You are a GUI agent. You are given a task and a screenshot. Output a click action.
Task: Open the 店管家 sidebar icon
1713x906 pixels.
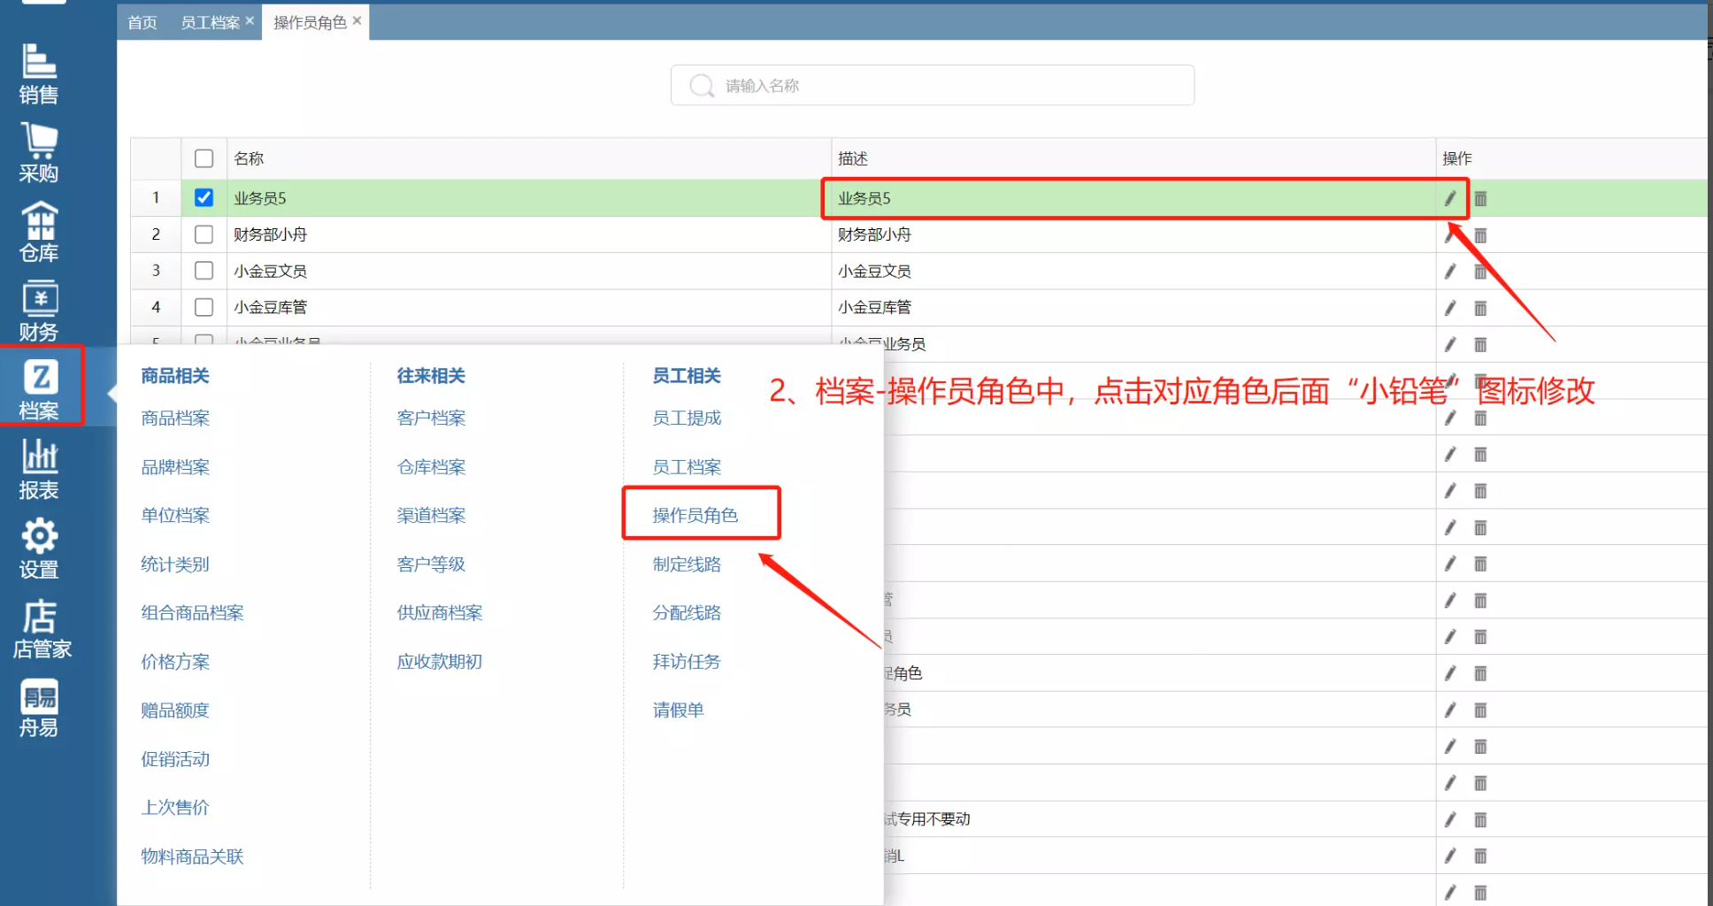(41, 628)
